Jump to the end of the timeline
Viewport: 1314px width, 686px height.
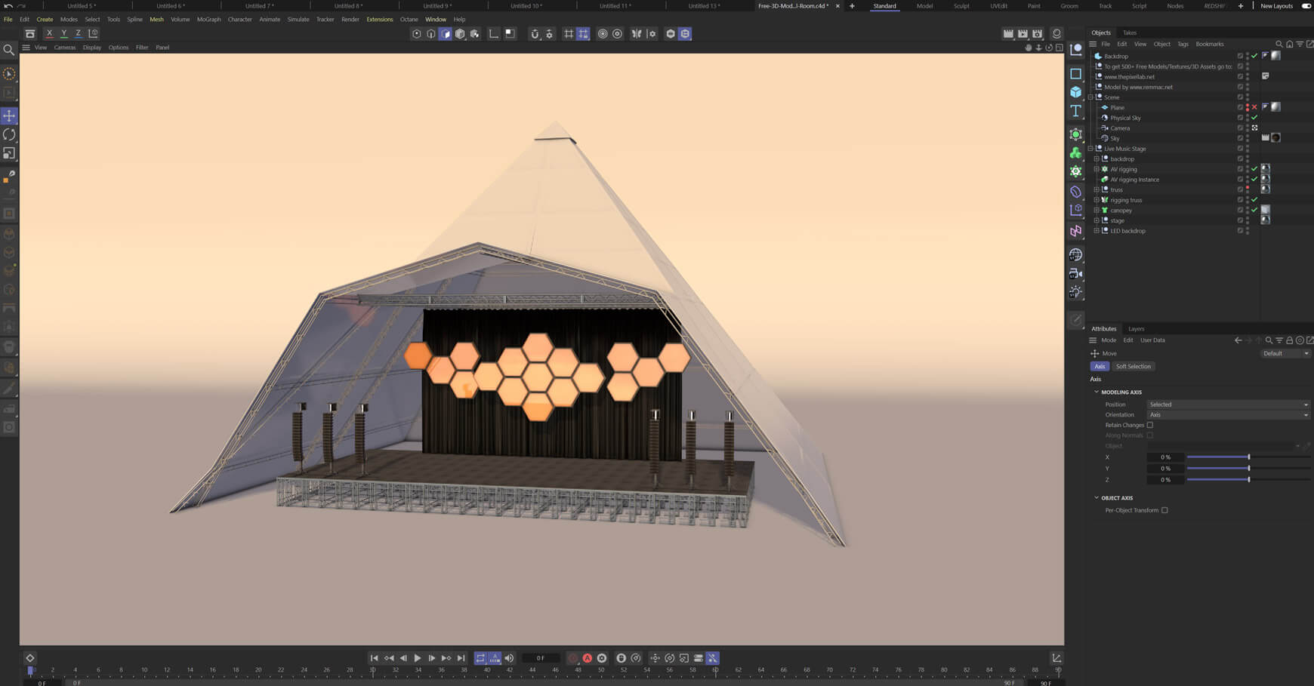461,658
